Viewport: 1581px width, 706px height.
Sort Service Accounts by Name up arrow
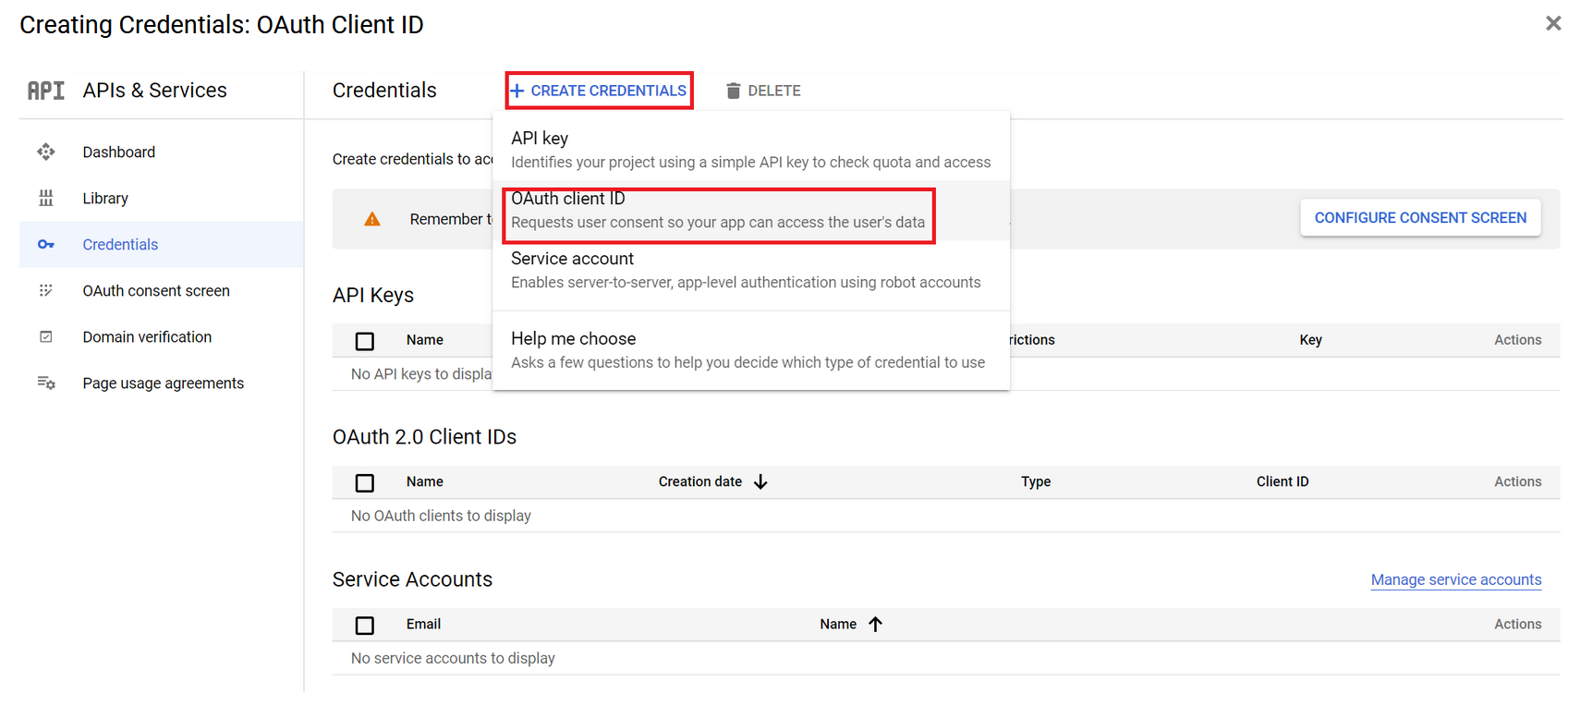point(875,624)
